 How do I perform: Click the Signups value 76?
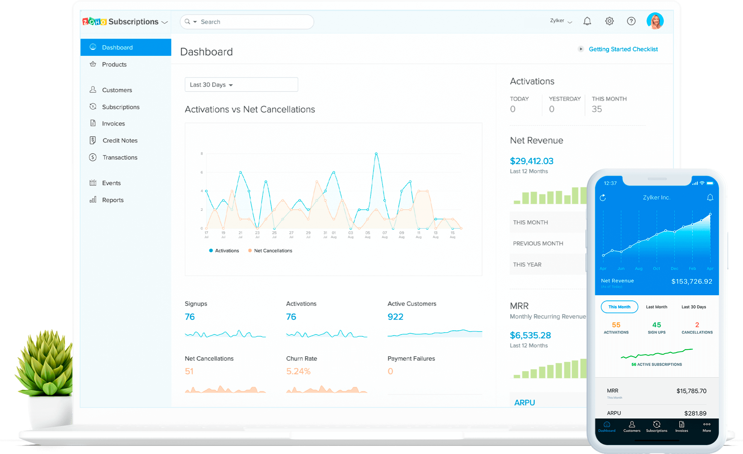tap(190, 317)
